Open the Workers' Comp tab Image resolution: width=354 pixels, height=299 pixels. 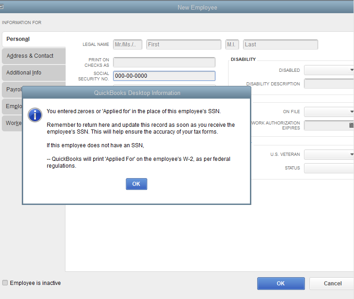click(x=12, y=123)
